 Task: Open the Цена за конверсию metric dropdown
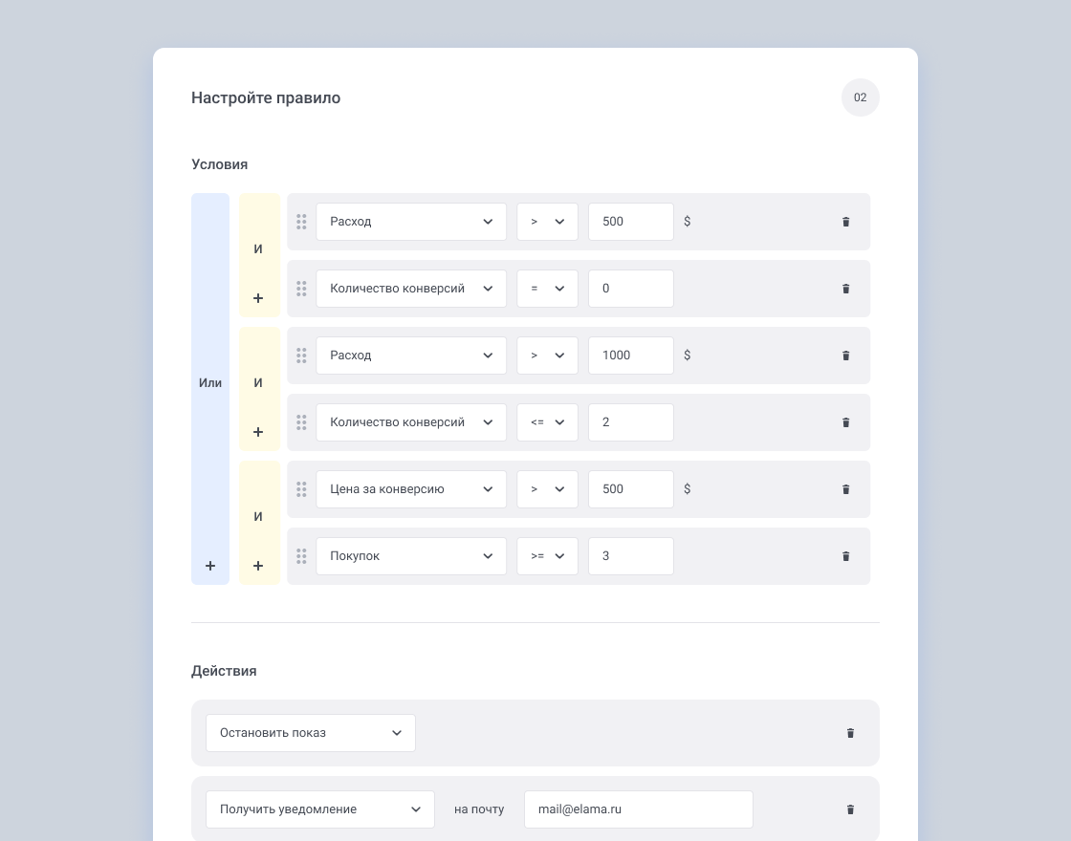coord(411,489)
